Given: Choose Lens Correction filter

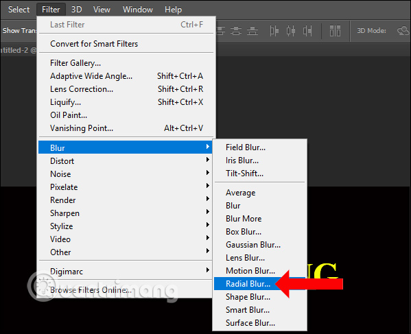Looking at the screenshot, I should tap(126, 89).
